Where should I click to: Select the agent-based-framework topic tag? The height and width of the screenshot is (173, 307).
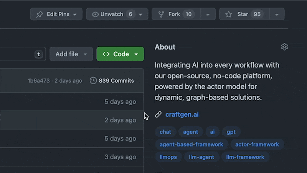[191, 144]
